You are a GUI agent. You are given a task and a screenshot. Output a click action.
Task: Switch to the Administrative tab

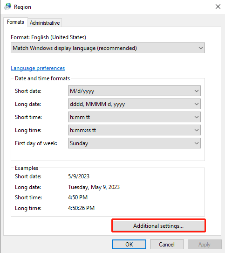coord(45,23)
